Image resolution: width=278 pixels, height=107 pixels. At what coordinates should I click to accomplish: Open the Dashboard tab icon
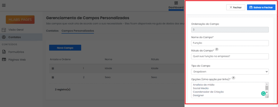tap(176, 3)
